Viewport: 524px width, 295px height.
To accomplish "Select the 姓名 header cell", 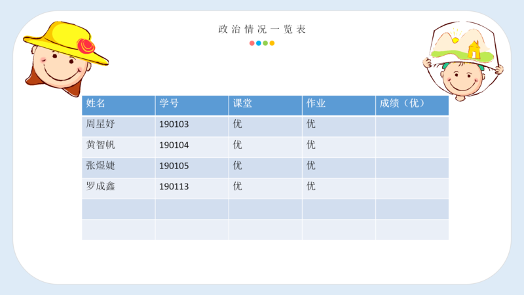I will pyautogui.click(x=119, y=106).
